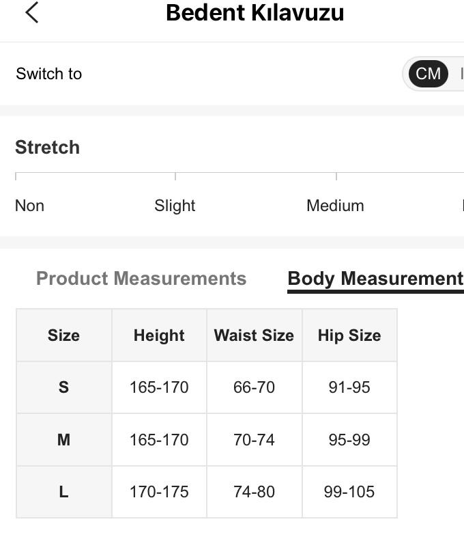Click the Bedent Kılavuzu page title
This screenshot has height=539, width=464.
255,13
